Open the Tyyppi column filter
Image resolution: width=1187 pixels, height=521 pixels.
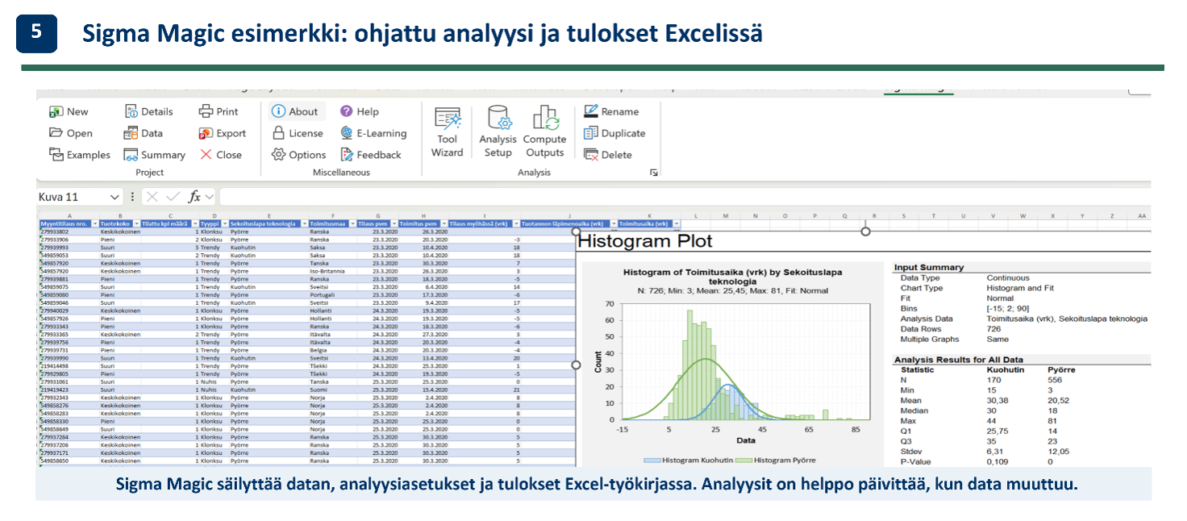(223, 223)
